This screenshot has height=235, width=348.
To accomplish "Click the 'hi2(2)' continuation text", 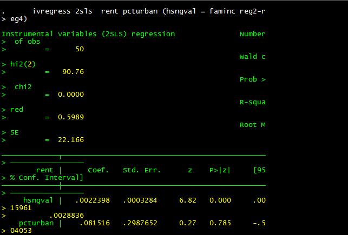I will pos(23,64).
